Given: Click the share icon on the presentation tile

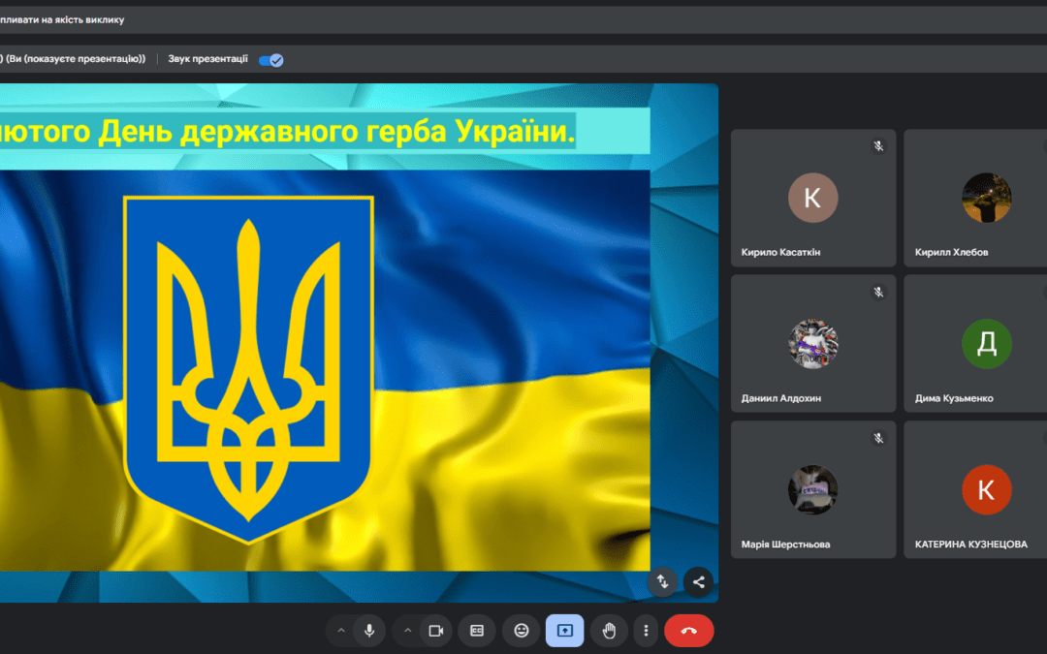Looking at the screenshot, I should pyautogui.click(x=698, y=582).
